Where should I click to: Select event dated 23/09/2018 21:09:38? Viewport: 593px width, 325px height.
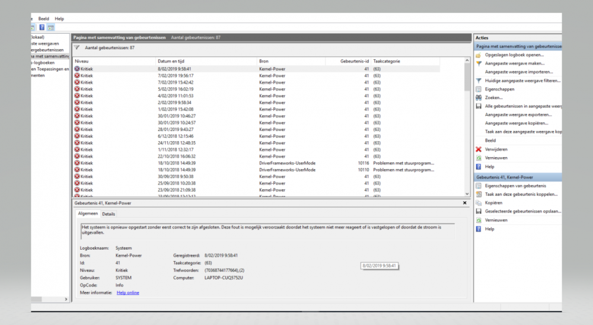pyautogui.click(x=256, y=190)
